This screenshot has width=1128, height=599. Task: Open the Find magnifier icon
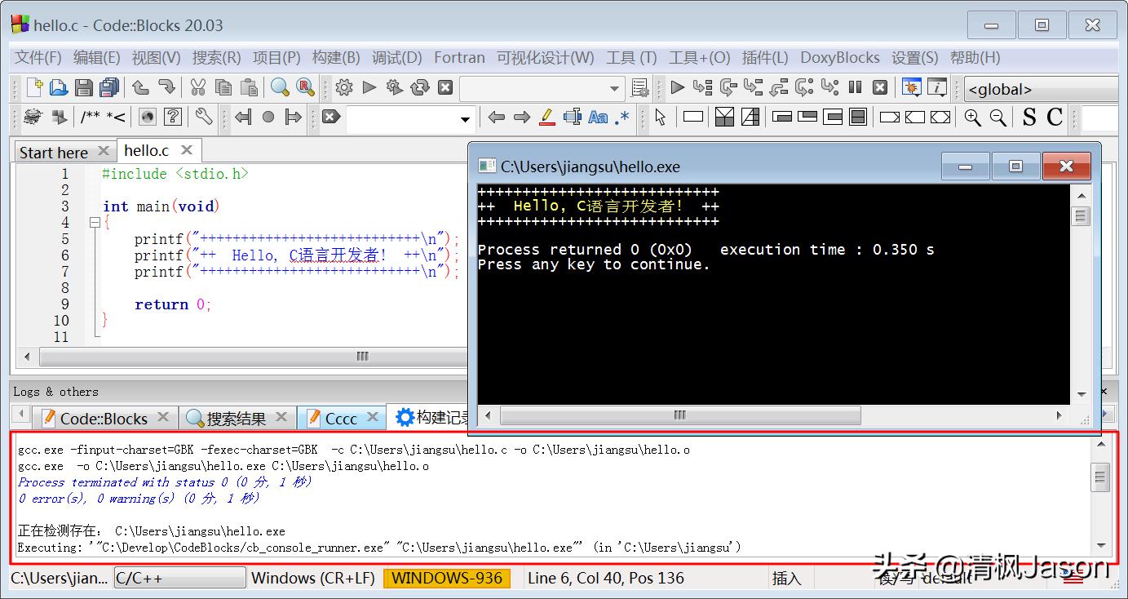point(280,87)
